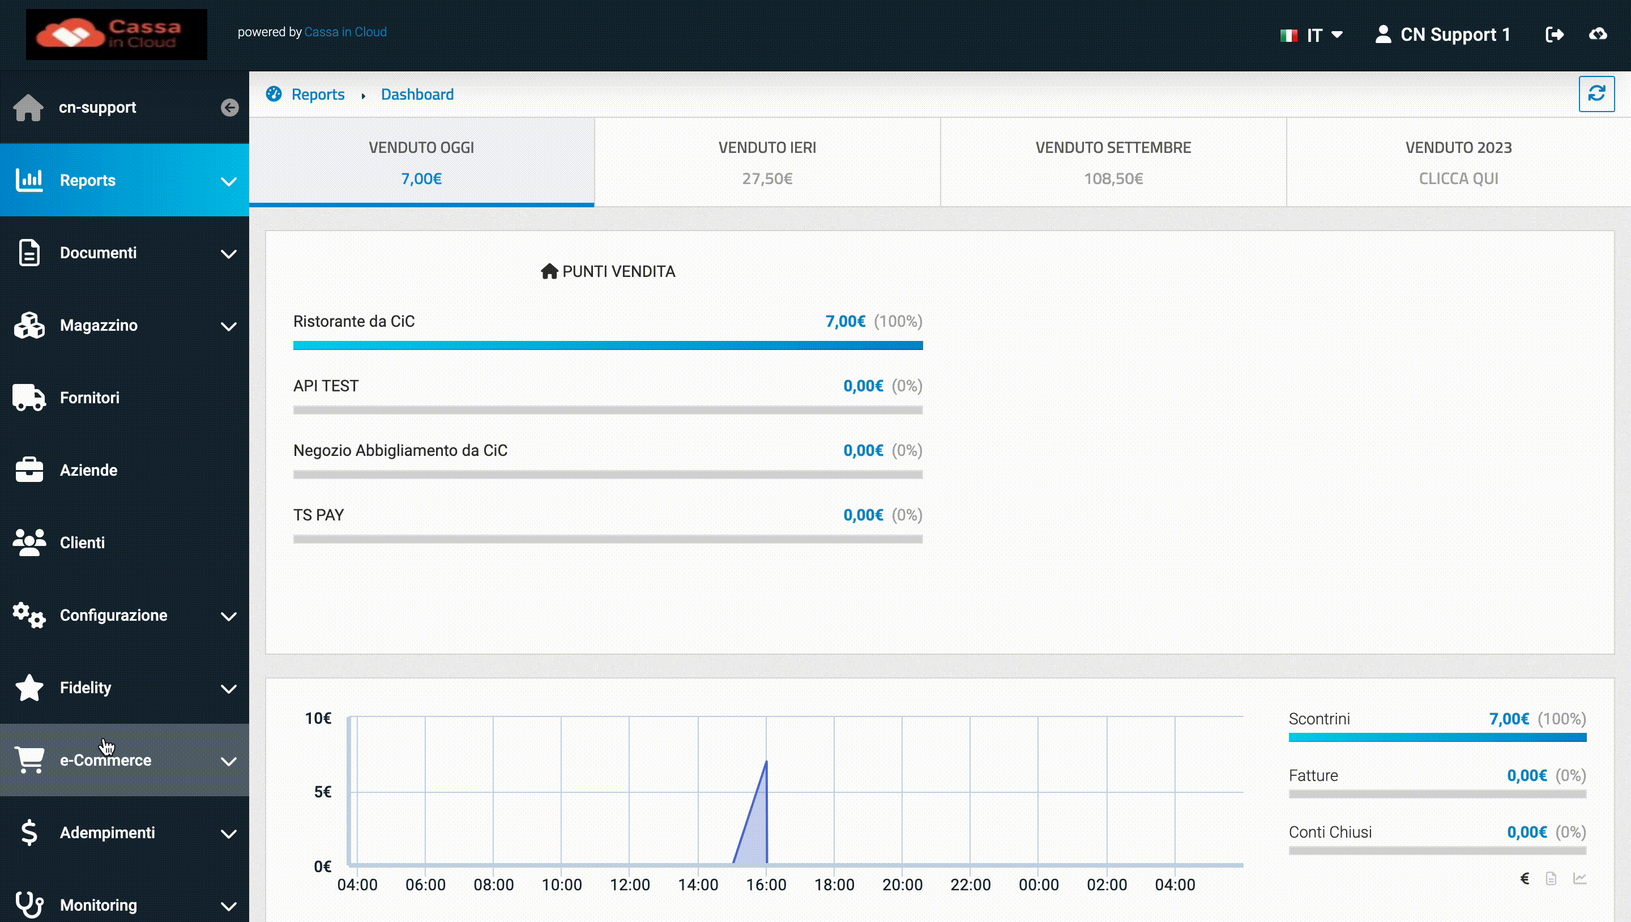Click the Configurazione gears icon
1631x922 pixels.
(x=29, y=615)
